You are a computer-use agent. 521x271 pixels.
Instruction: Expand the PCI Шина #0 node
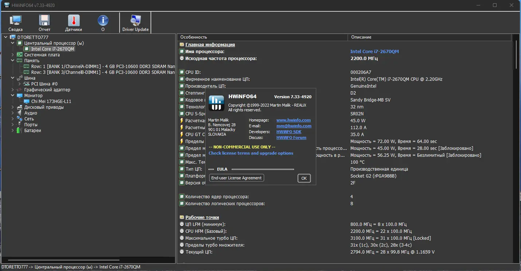(x=20, y=84)
